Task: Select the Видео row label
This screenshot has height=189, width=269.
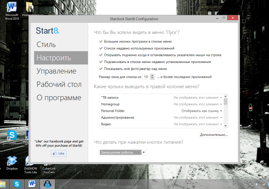Action: 106,124
